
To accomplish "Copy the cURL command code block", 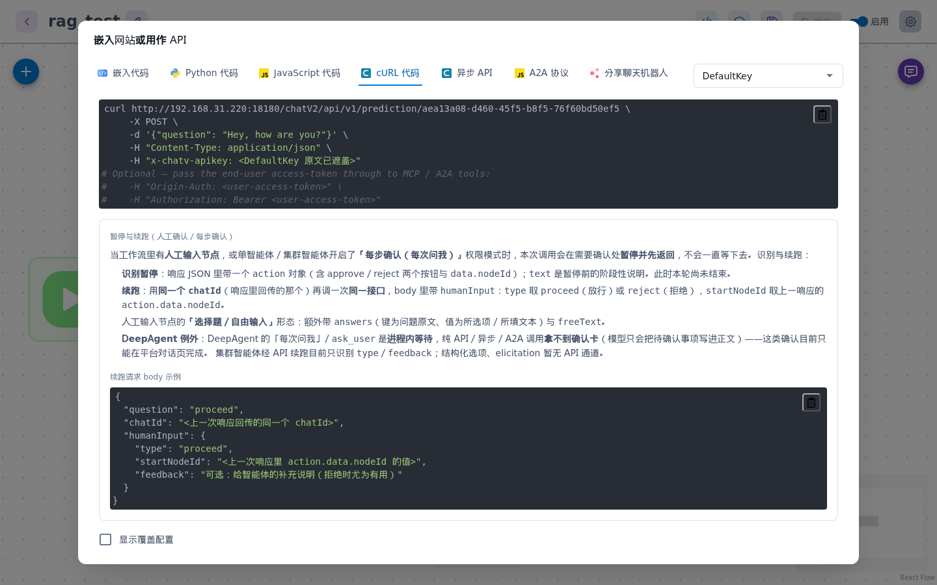I will tap(822, 114).
